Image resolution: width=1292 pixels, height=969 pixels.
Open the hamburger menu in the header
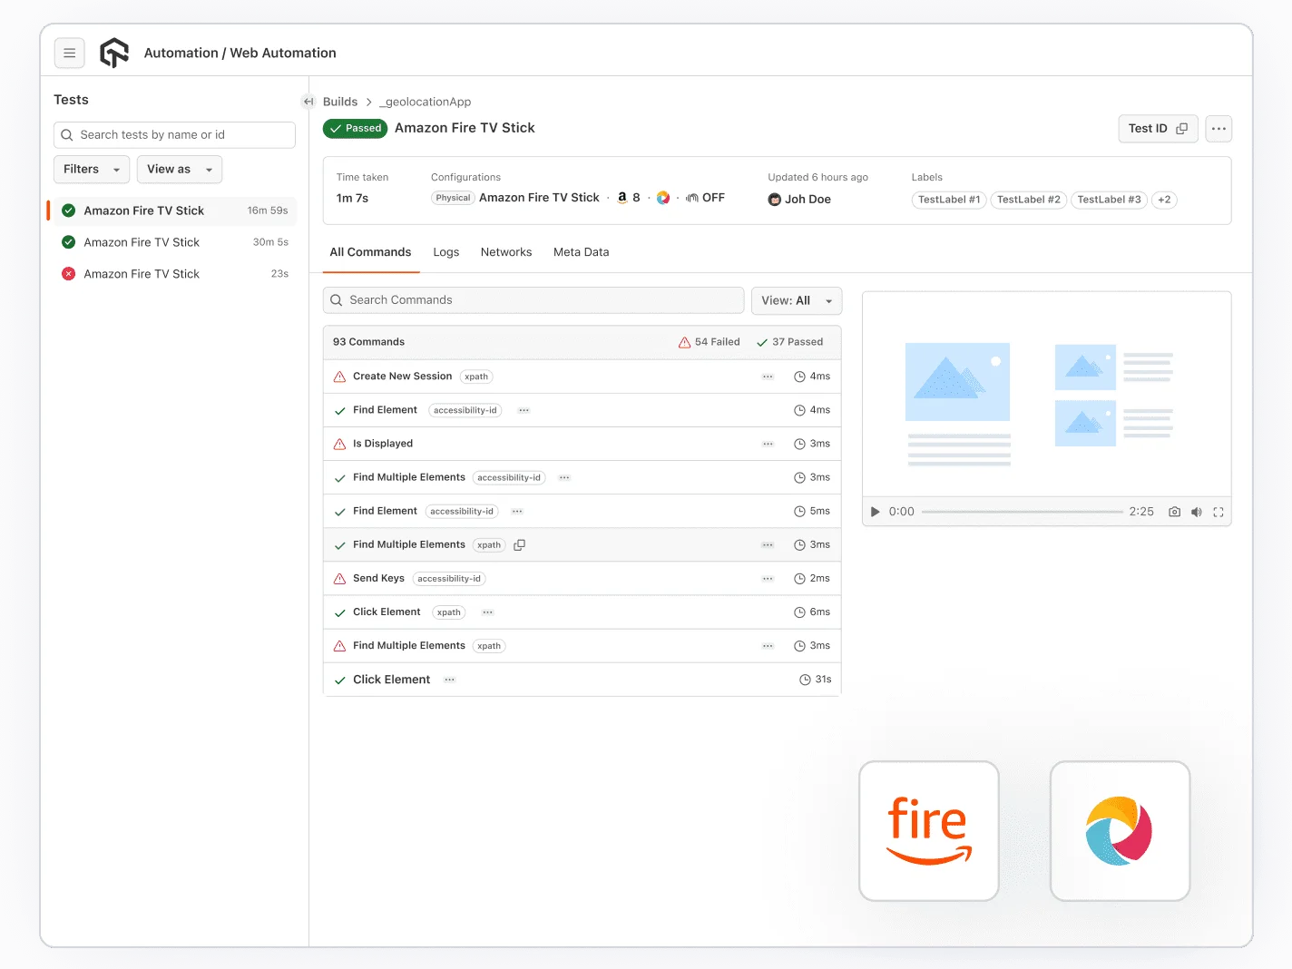coord(69,54)
